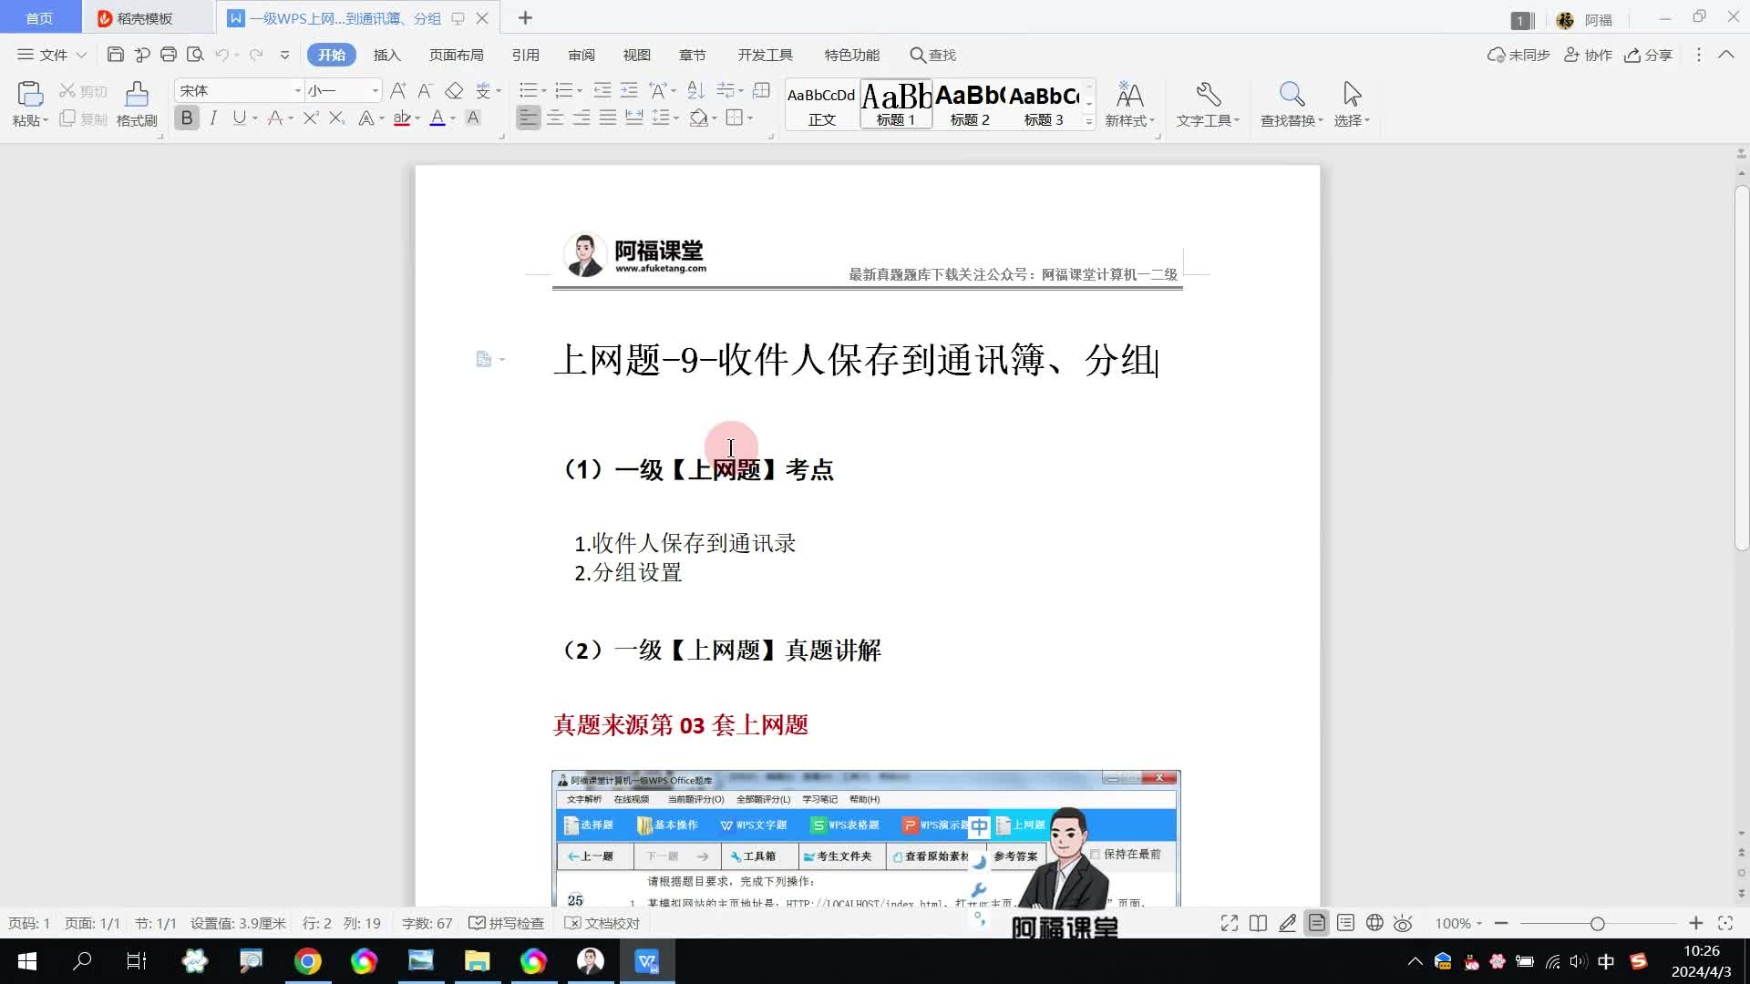
Task: Click the superscript icon
Action: 311,118
